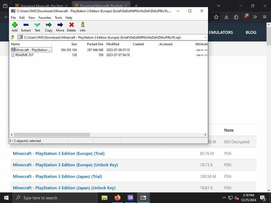The height and width of the screenshot is (203, 271).
Task: Click the left arrow of horizontal scrollbar
Action: pyautogui.click(x=12, y=135)
